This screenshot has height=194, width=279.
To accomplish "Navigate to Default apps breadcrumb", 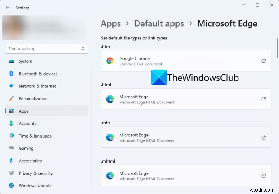I will pos(159,23).
